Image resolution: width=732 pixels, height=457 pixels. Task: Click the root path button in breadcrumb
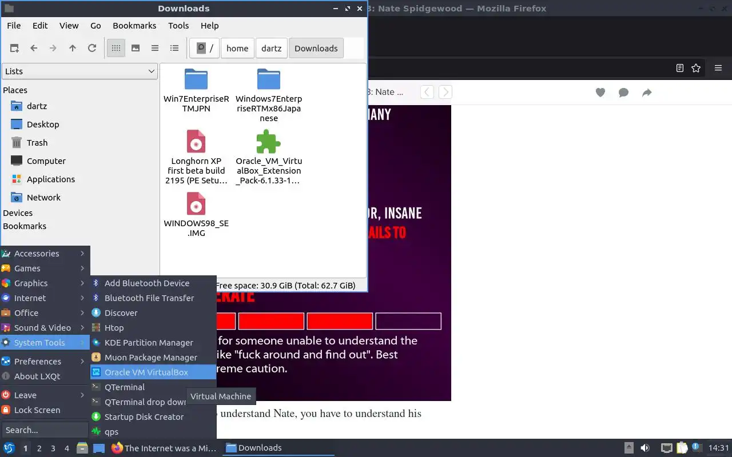click(x=205, y=49)
